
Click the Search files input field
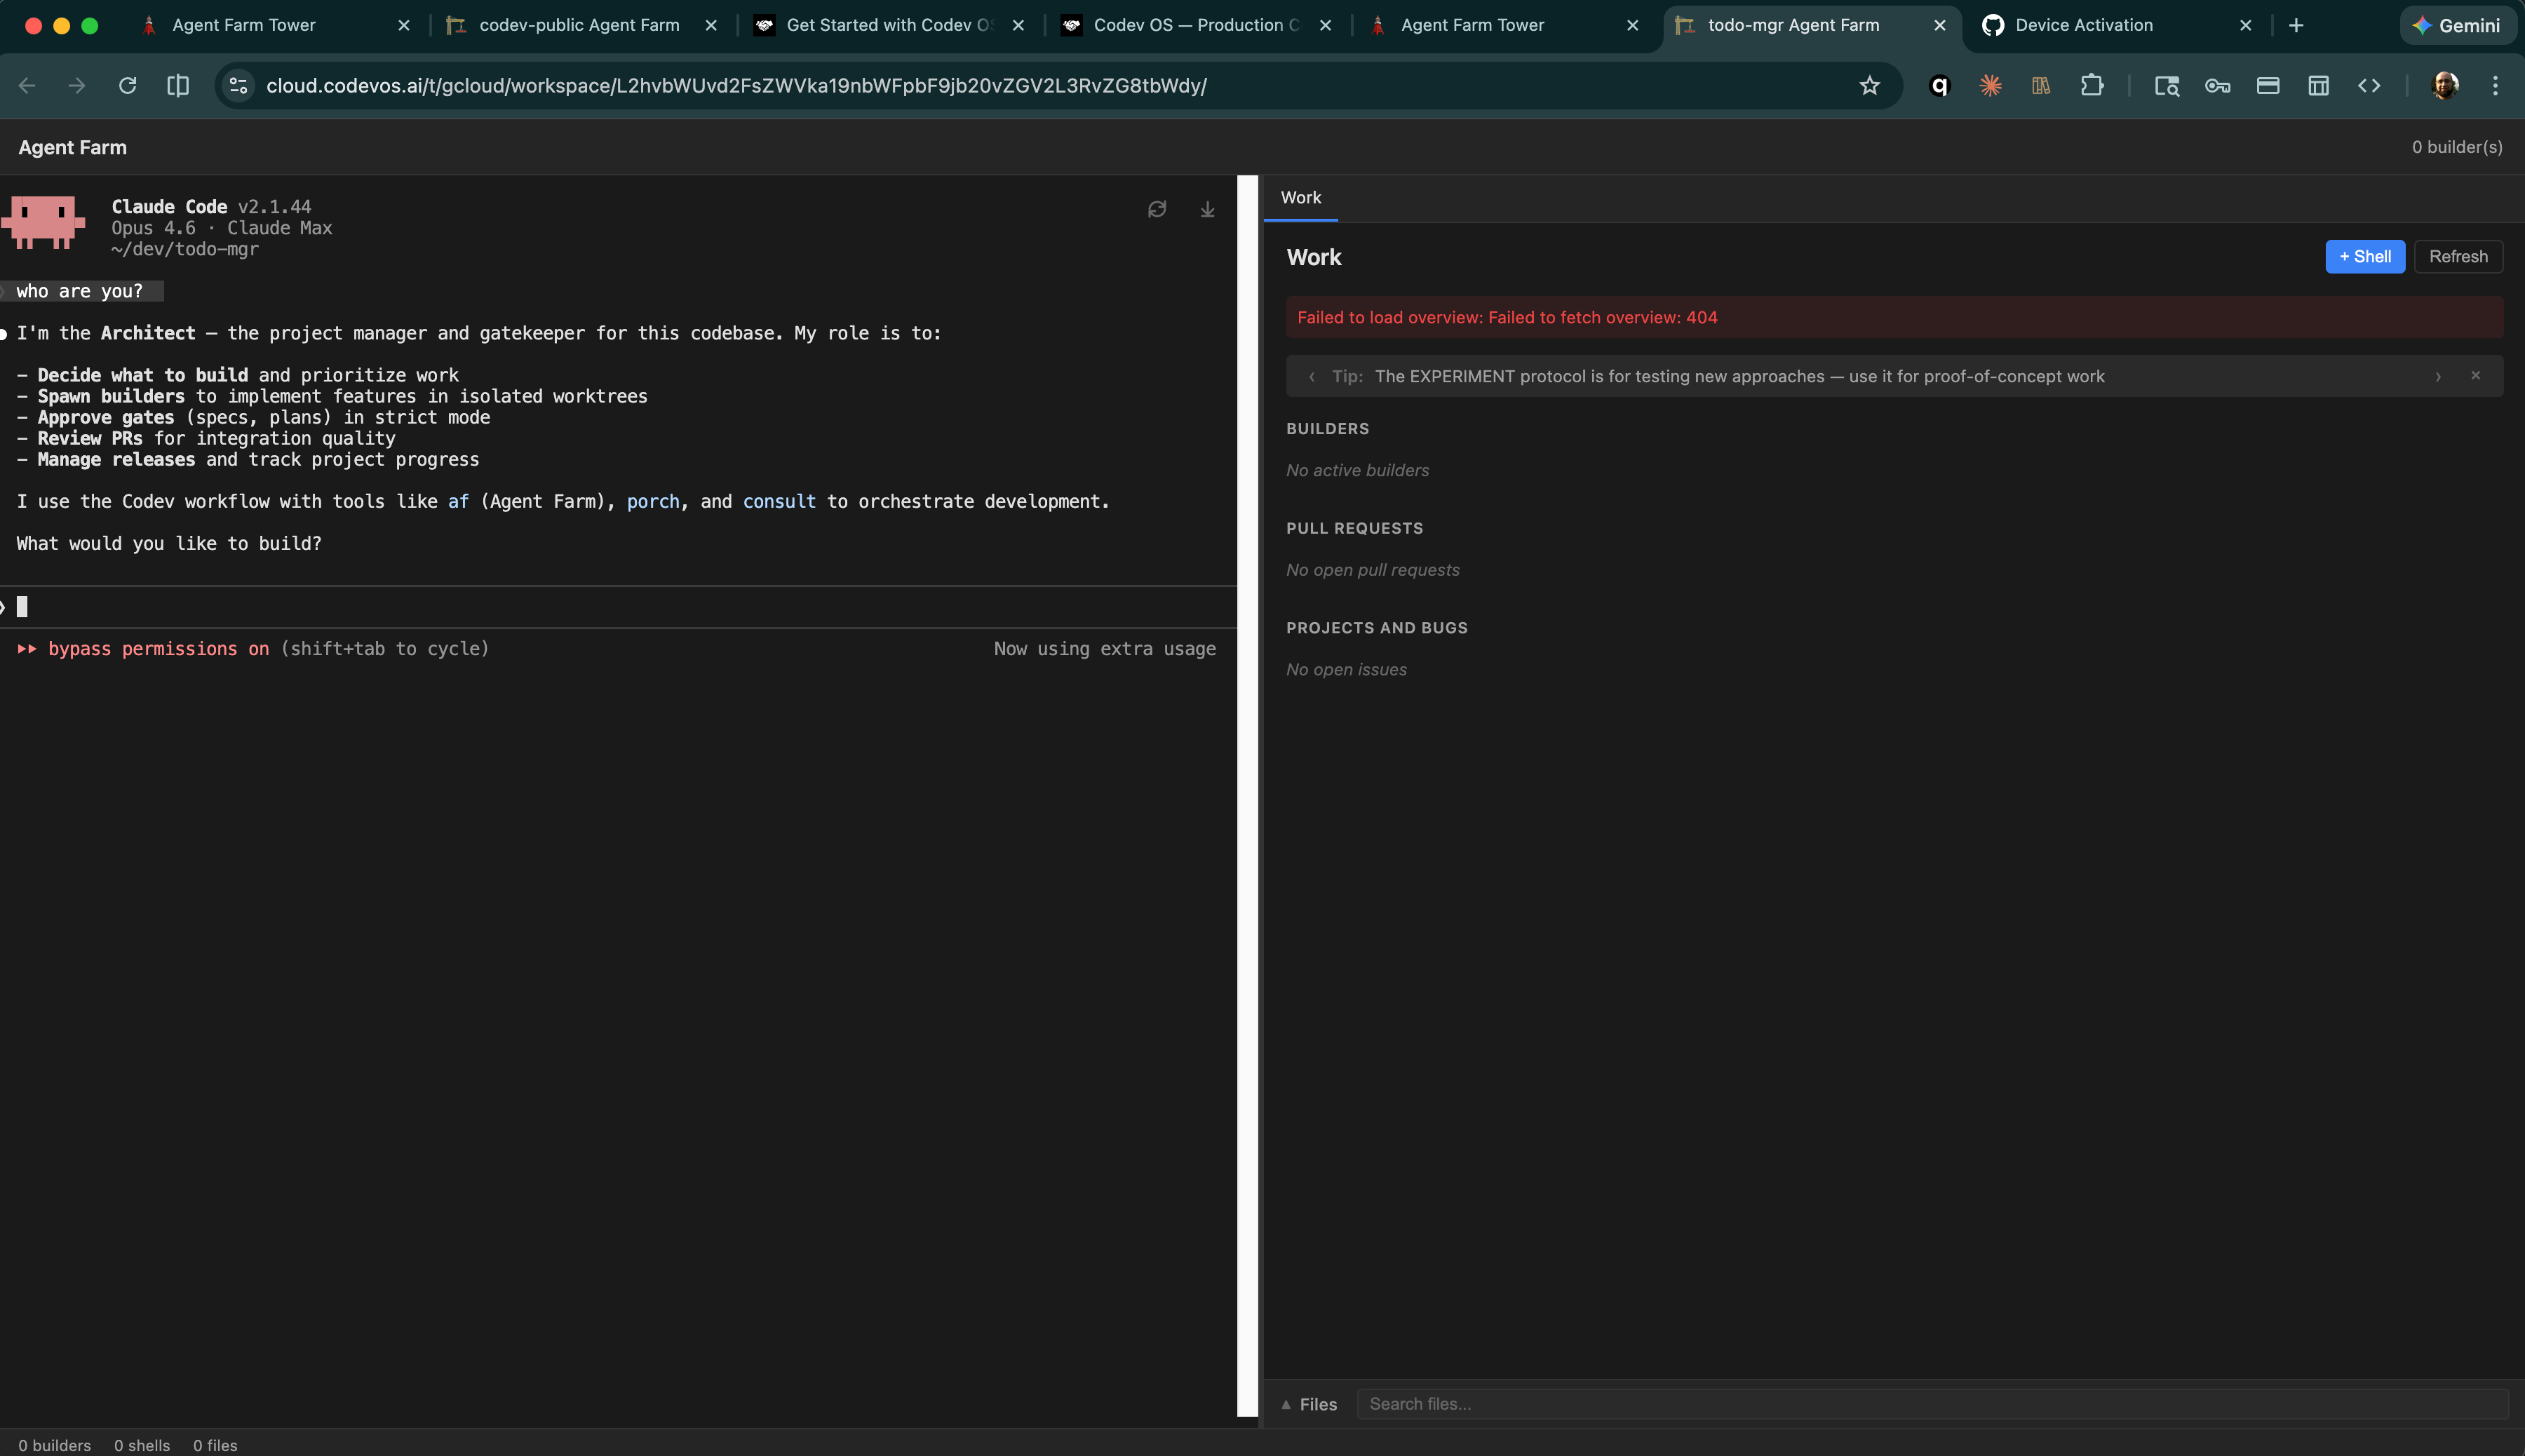click(x=1700, y=1404)
